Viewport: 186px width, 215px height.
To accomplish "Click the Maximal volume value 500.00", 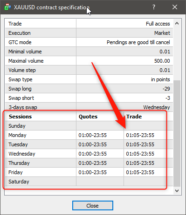I will coord(162,61).
